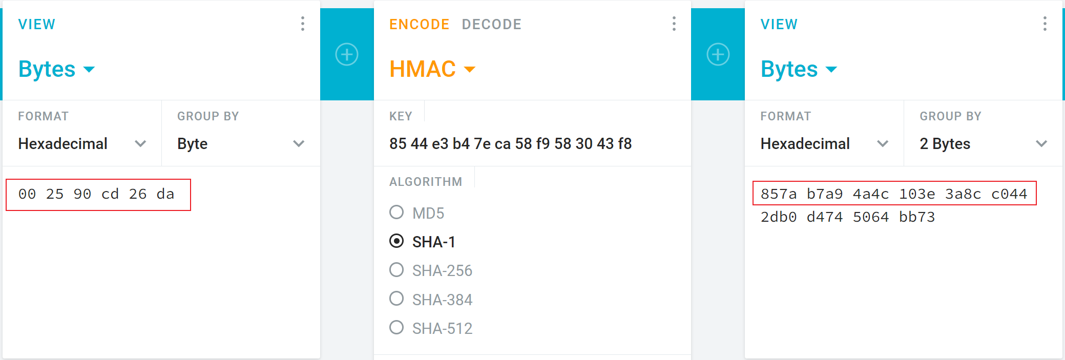The width and height of the screenshot is (1065, 360).
Task: Pick the SHA-512 algorithm option
Action: pyautogui.click(x=396, y=328)
